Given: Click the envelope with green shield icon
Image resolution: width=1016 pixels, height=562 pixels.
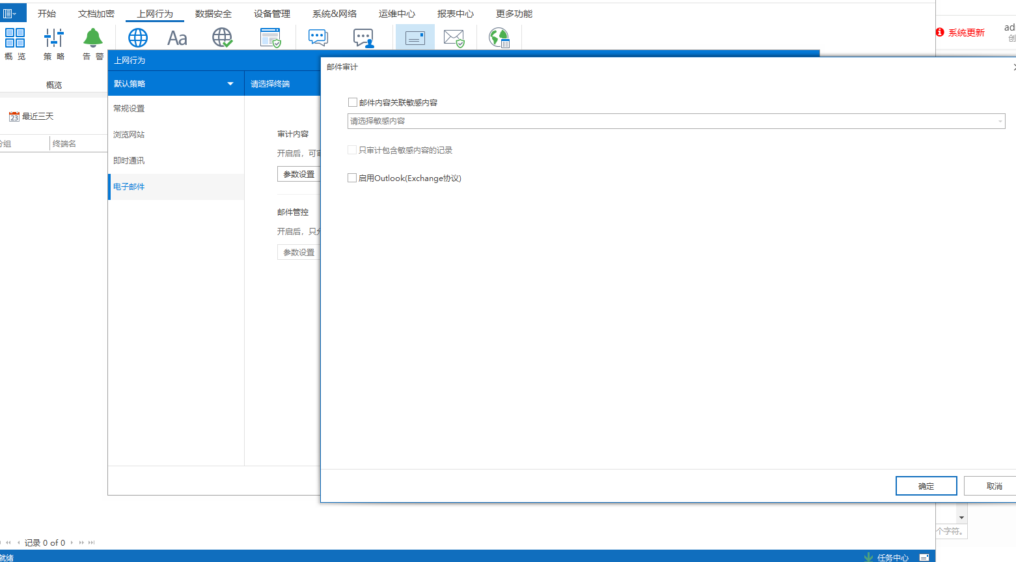Looking at the screenshot, I should tap(454, 38).
